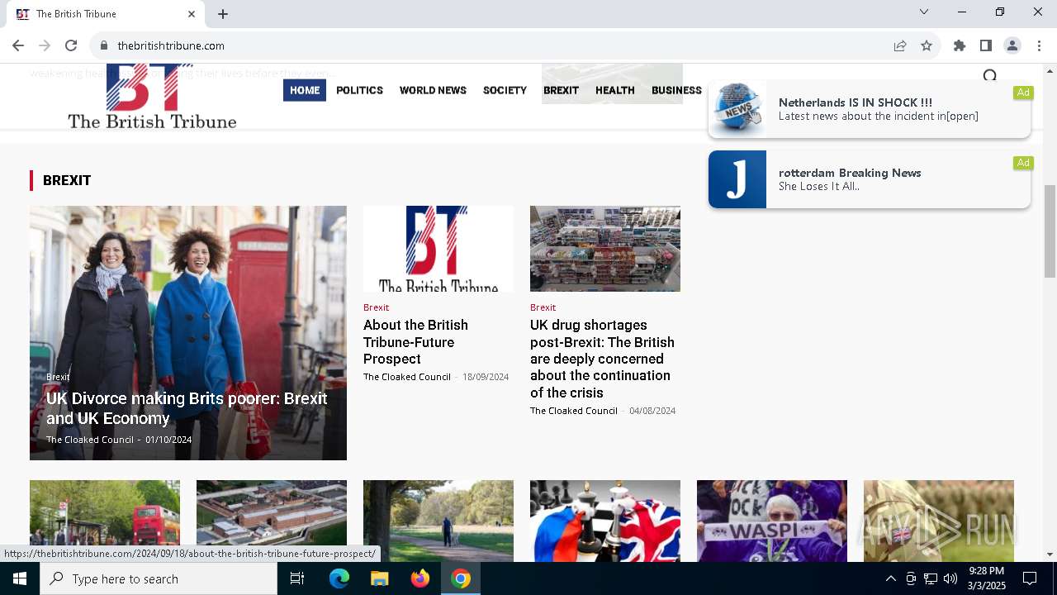The width and height of the screenshot is (1057, 595).
Task: Open About the British Tribune-Future Prospect
Action: [415, 342]
